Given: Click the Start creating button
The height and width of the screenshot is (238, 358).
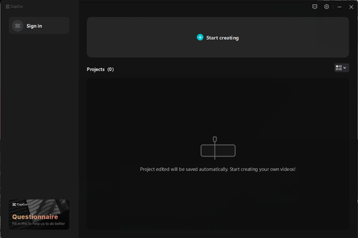Looking at the screenshot, I should [218, 37].
